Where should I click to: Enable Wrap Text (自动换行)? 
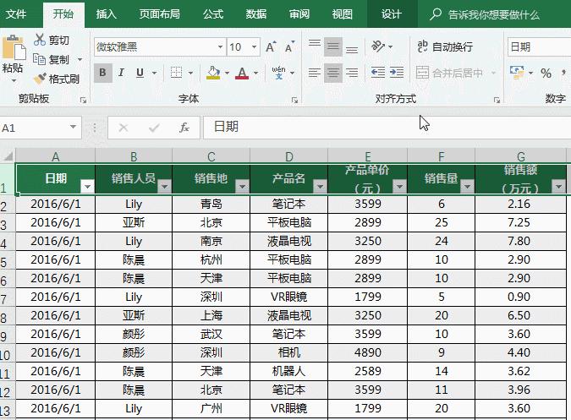[445, 46]
